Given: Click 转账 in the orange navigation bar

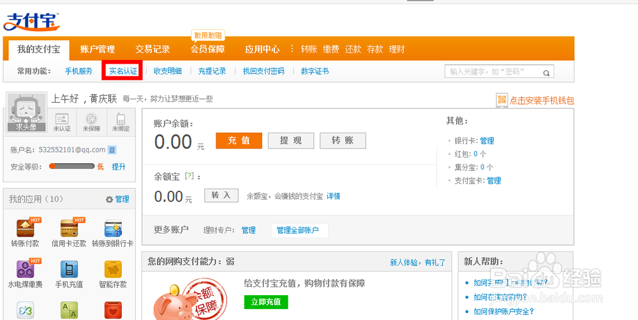Looking at the screenshot, I should click(x=309, y=50).
